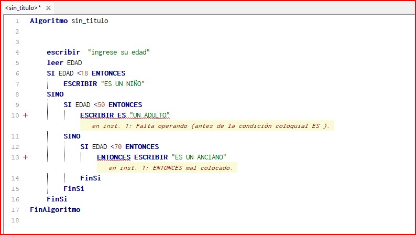Image resolution: width=416 pixels, height=235 pixels.
Task: Click the number 18 in the first condition
Action: (85, 73)
